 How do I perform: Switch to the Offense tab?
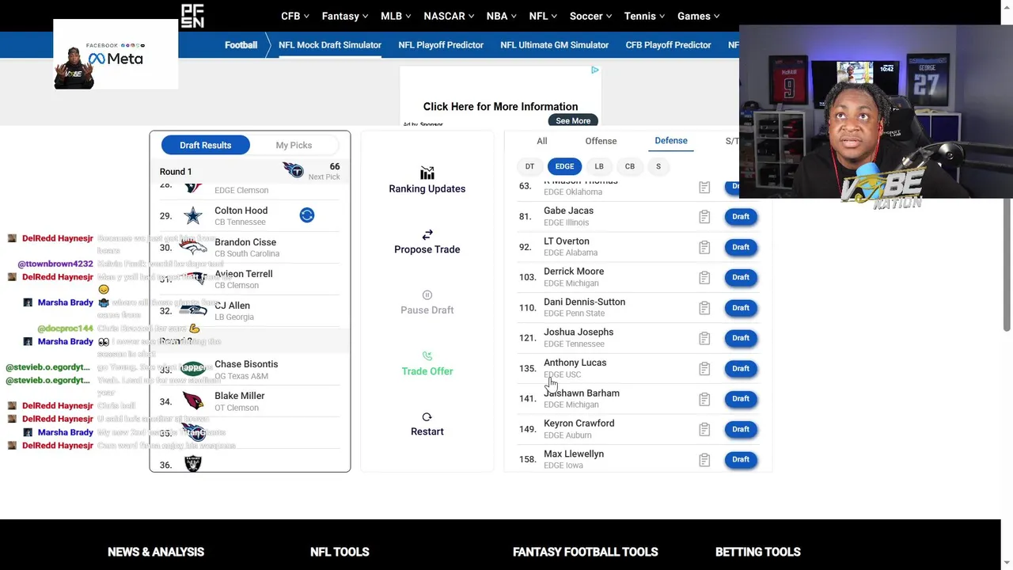coord(601,141)
